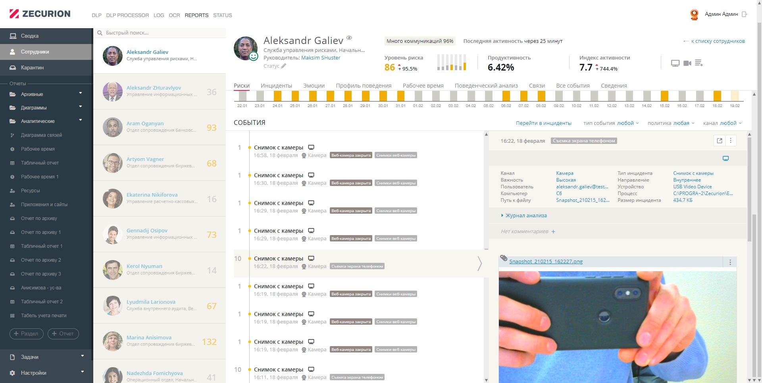
Task: Toggle the eye icon next to Aleksandr Galiev
Action: [x=349, y=38]
